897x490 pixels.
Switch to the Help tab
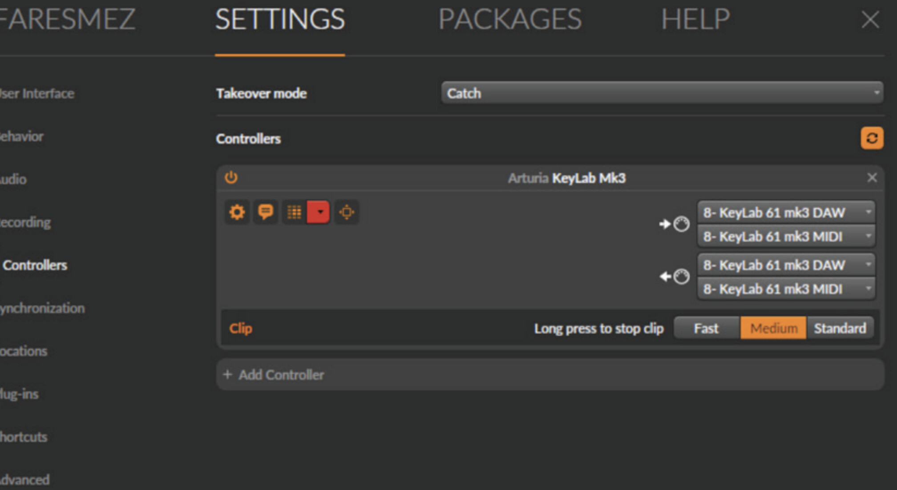pos(695,19)
